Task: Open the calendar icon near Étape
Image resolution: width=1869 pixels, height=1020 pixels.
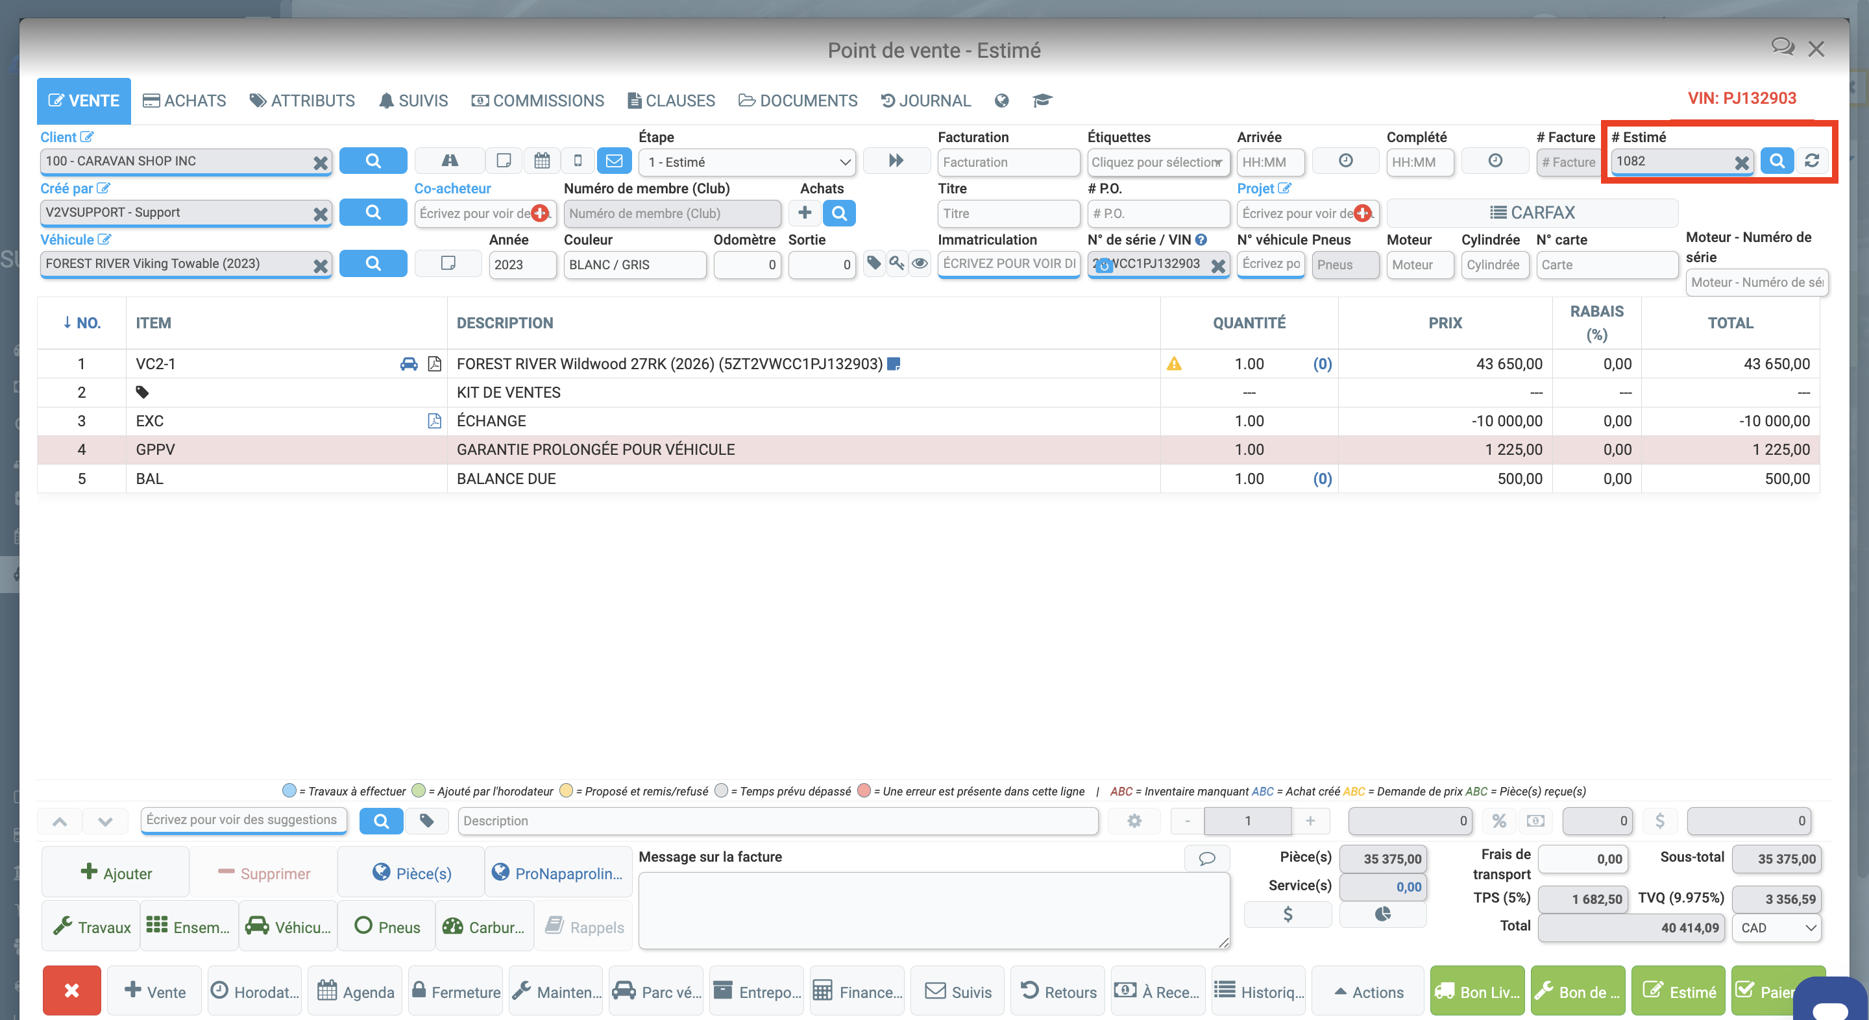Action: [541, 161]
